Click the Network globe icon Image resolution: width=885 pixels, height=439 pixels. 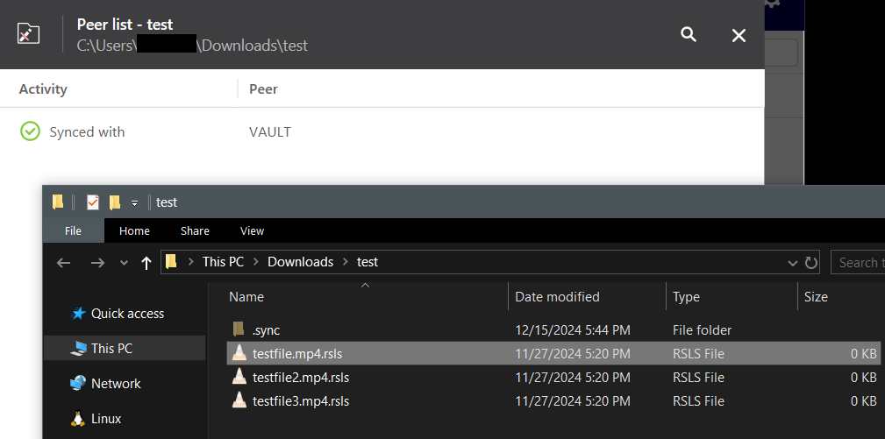(78, 383)
